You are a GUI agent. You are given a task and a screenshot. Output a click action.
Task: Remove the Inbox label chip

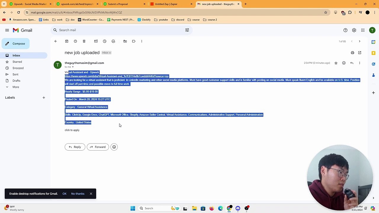pyautogui.click(x=110, y=53)
